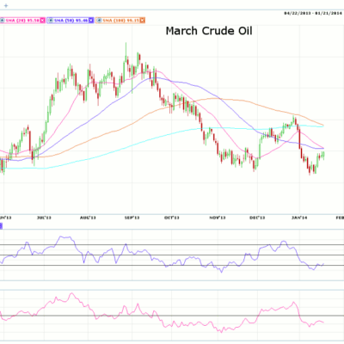Viewport: 344px width, 344px height.
Task: Click the plus icon above the chart
Action: [6, 5]
